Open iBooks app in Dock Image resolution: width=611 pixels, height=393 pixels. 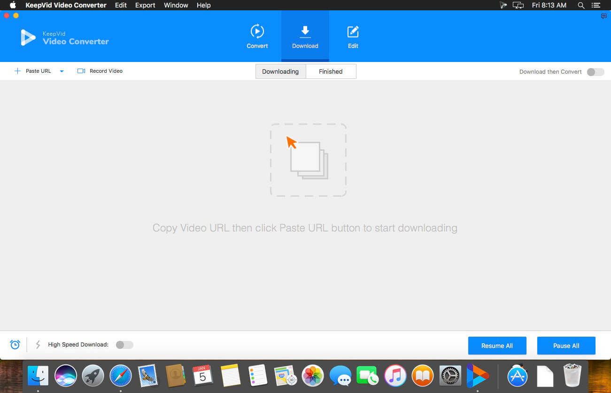click(x=423, y=376)
